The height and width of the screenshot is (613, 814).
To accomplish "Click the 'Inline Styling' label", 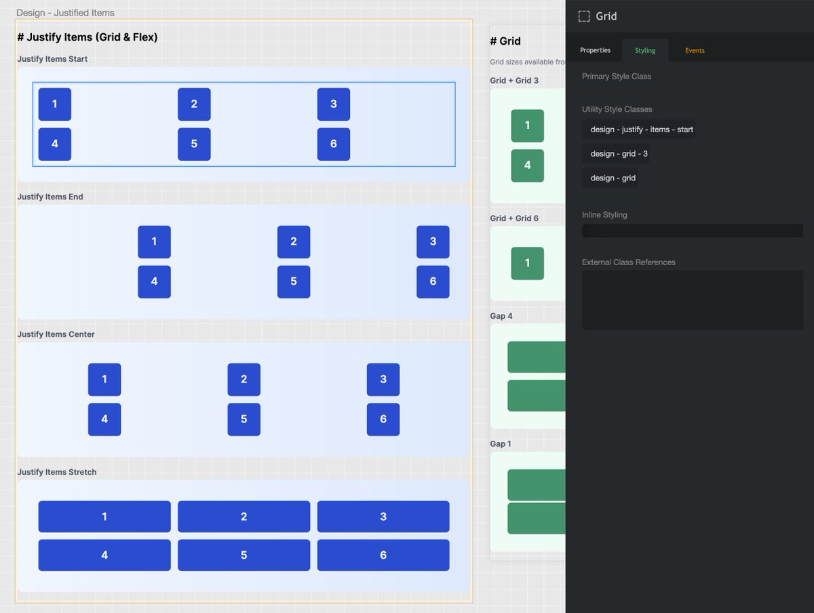I will 604,215.
